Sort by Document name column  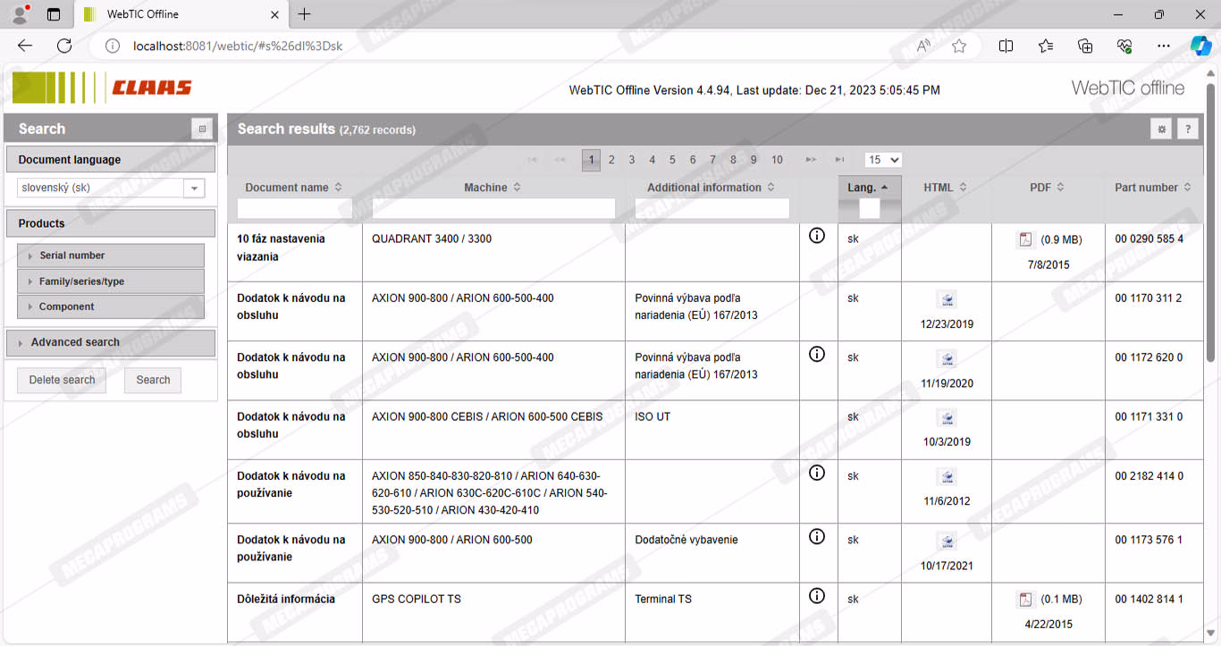(293, 188)
